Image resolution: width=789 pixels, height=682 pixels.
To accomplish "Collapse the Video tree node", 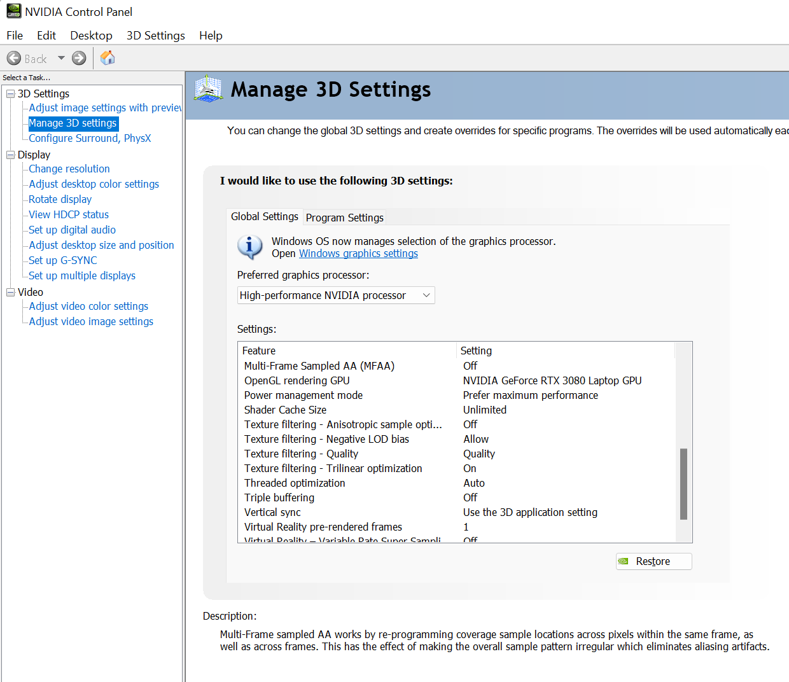I will point(10,292).
